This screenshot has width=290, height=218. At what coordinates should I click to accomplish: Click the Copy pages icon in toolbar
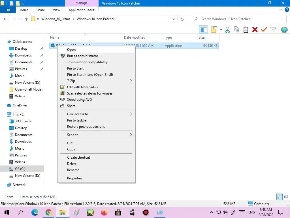(x=236, y=30)
